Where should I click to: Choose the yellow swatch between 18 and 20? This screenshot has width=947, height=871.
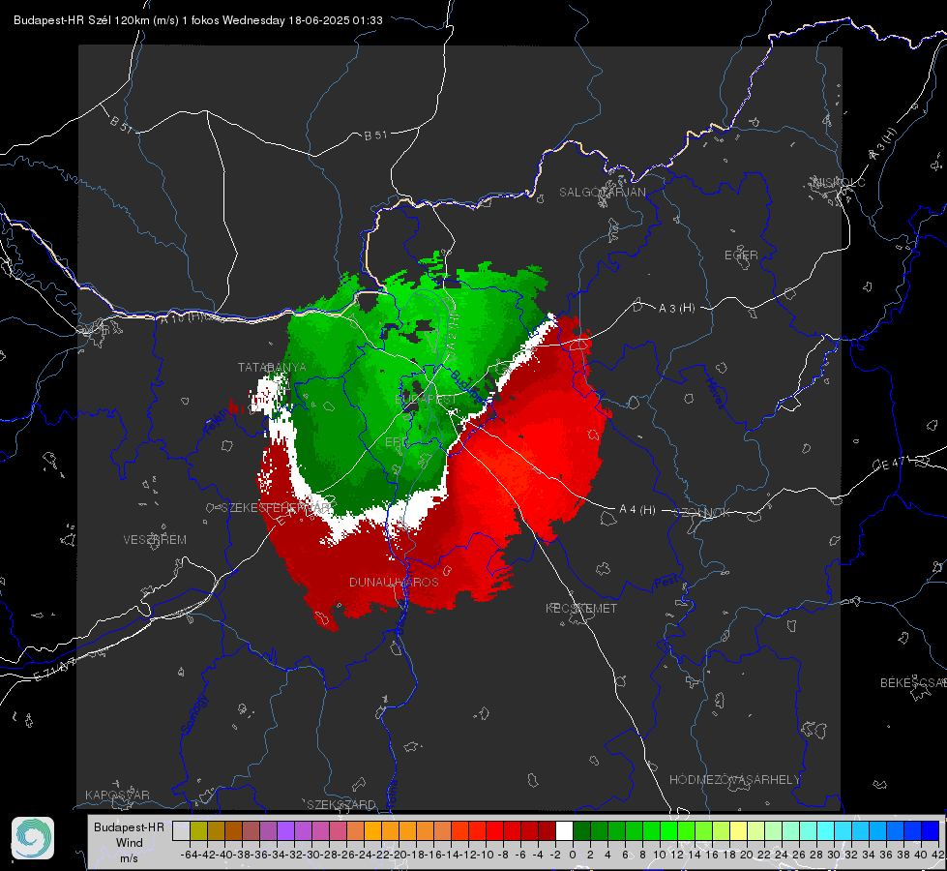[738, 830]
